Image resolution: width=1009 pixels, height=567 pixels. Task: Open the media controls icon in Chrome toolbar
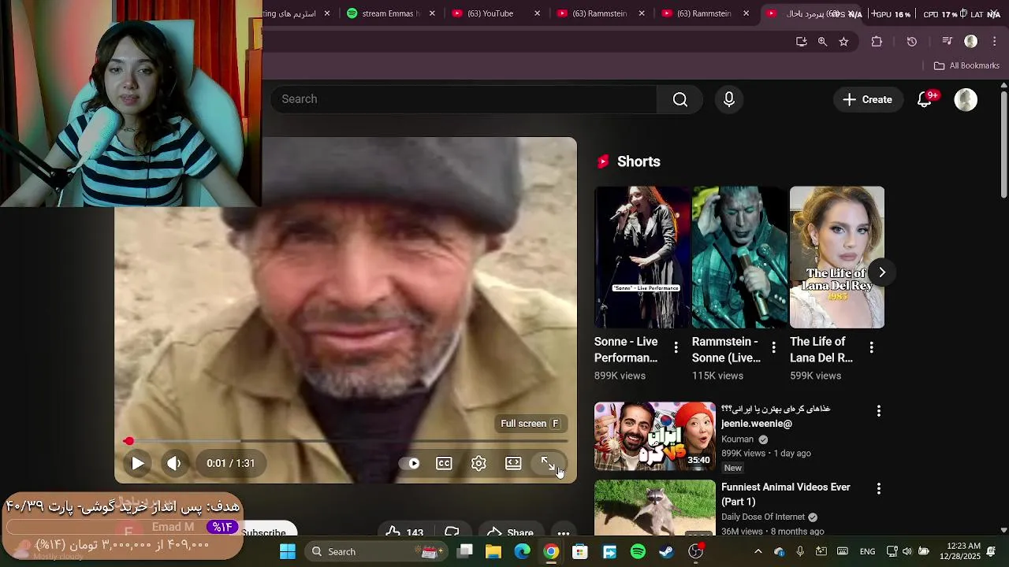[x=948, y=42]
